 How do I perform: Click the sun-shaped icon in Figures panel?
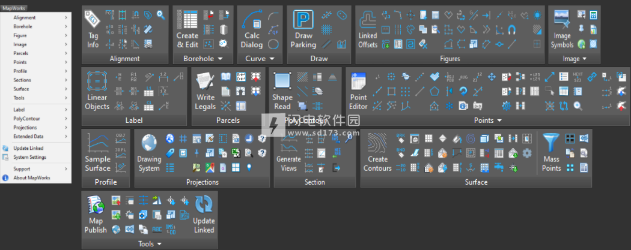tap(537, 15)
